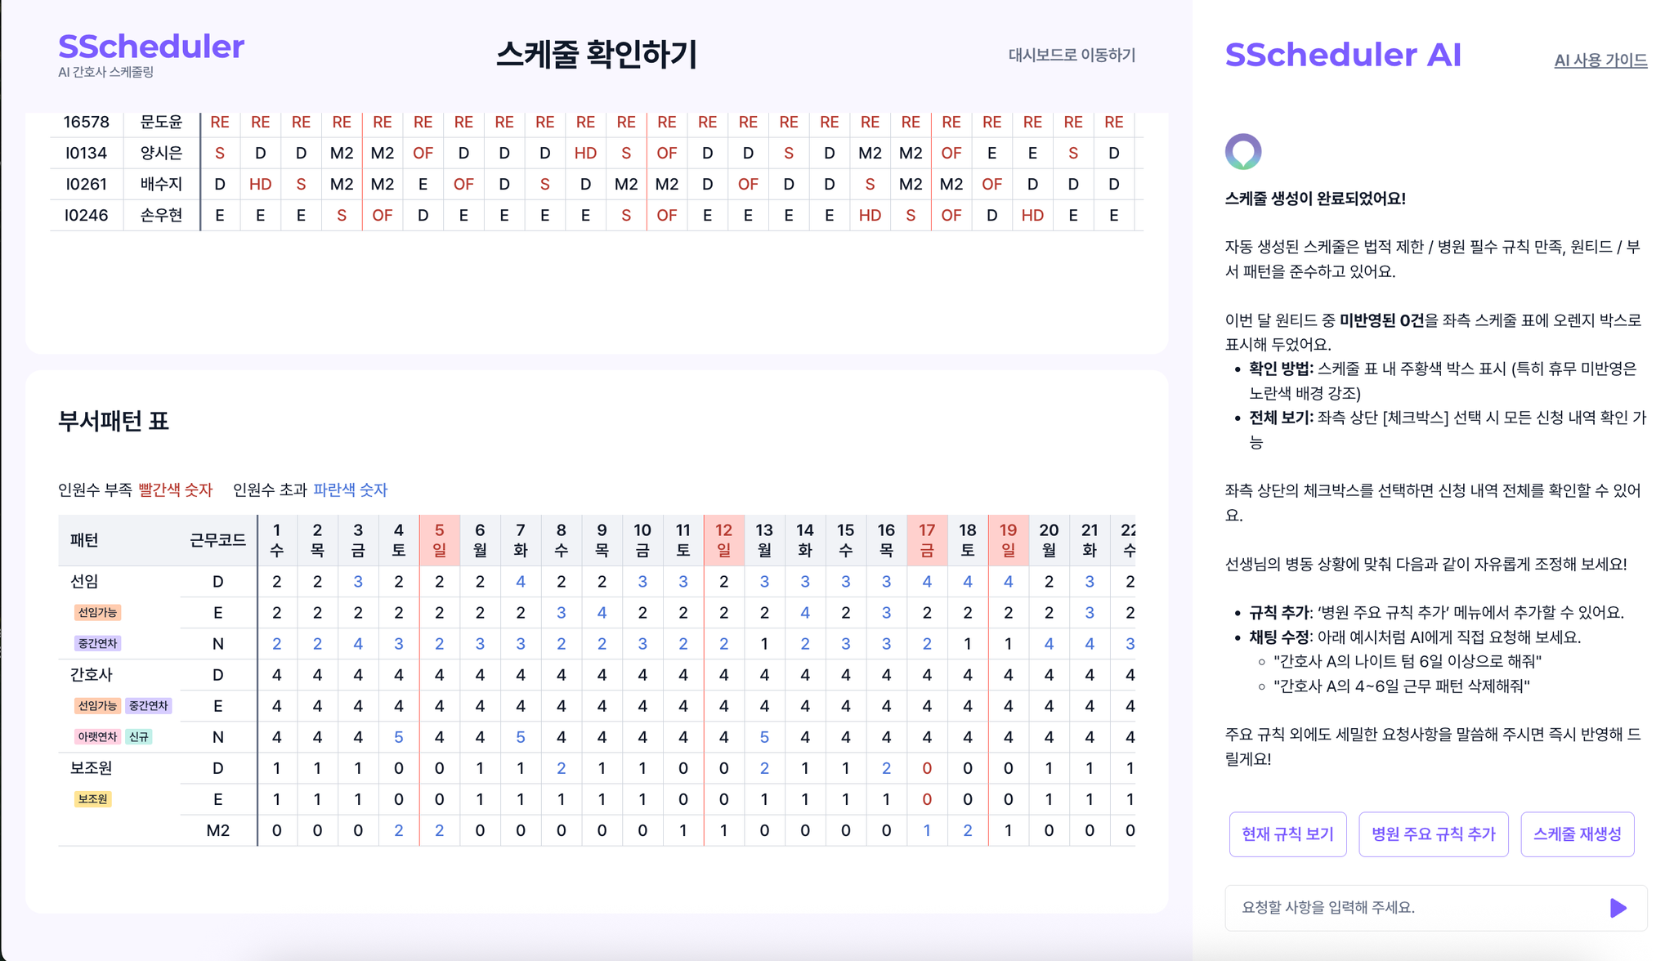The width and height of the screenshot is (1674, 961).
Task: Click the 병원 주요 규칙 추가 button
Action: pos(1434,834)
